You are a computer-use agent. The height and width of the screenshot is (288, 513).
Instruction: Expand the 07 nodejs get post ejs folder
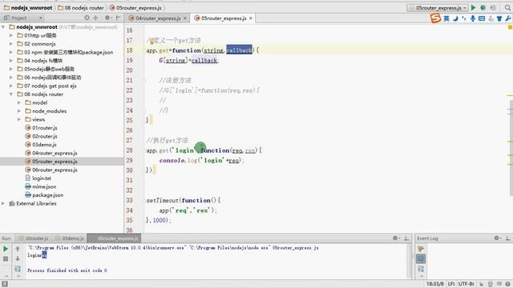[11, 86]
